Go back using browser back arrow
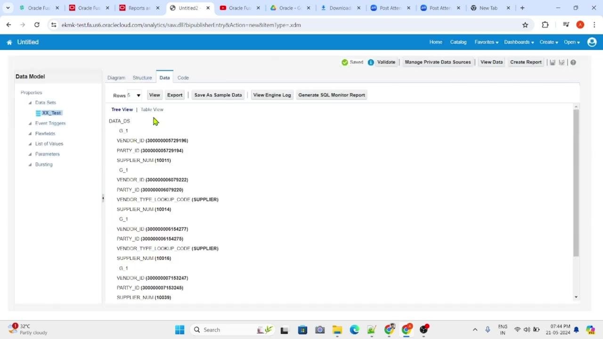Image resolution: width=603 pixels, height=339 pixels. pos(8,25)
